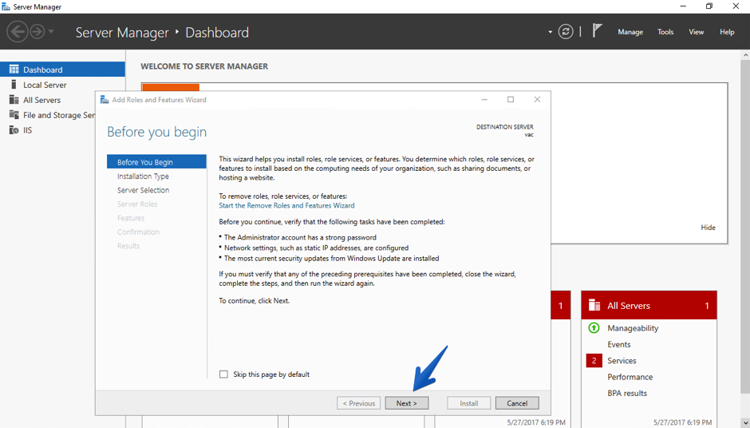Click the Local Server icon in the sidebar

point(14,85)
